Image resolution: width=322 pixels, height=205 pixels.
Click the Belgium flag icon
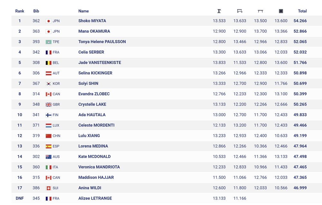49,63
